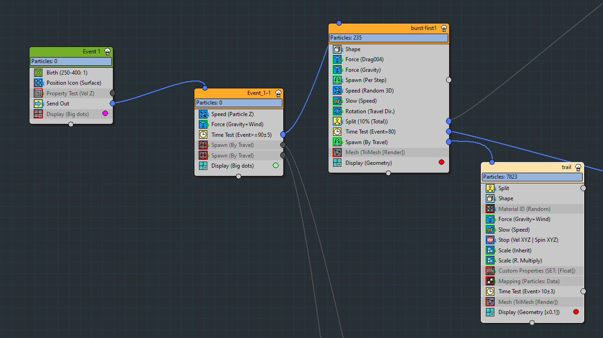Select the Spawn (Per Step) operator

366,80
